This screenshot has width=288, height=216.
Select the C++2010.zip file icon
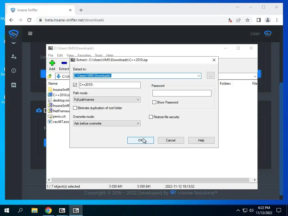[50, 95]
